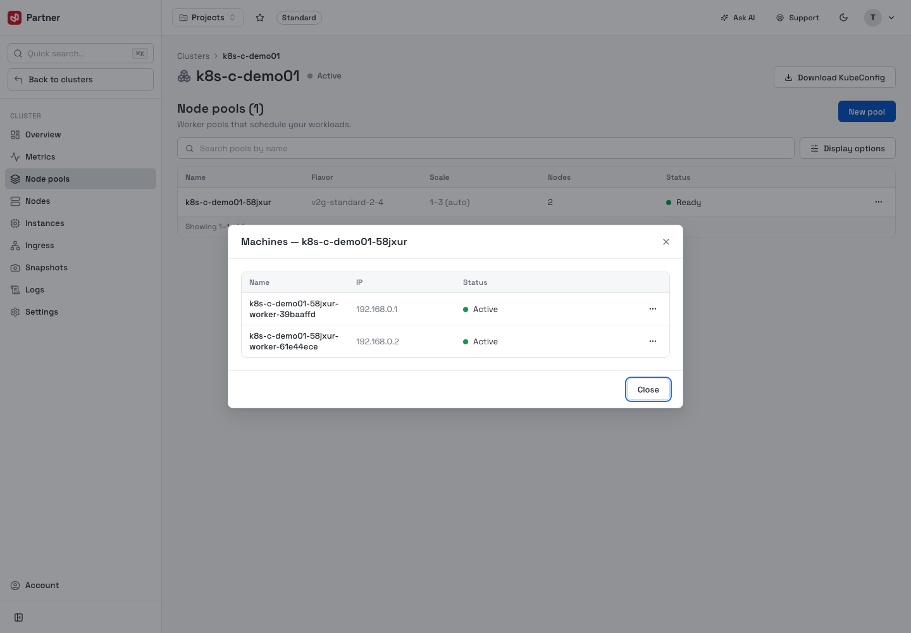This screenshot has width=911, height=633.
Task: Click Name column header in pools table
Action: (195, 177)
